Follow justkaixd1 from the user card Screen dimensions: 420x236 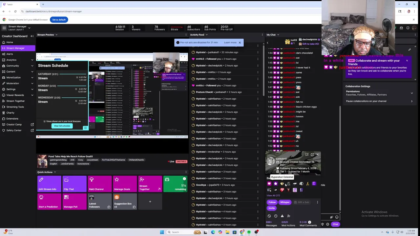pyautogui.click(x=272, y=202)
